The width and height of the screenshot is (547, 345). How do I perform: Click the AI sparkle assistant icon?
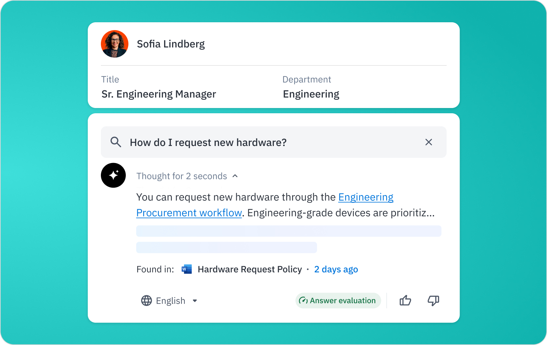(x=113, y=175)
